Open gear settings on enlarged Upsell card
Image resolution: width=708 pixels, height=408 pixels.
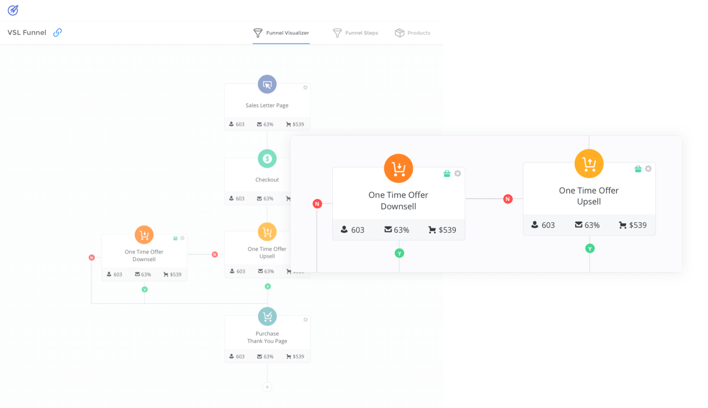[648, 169]
